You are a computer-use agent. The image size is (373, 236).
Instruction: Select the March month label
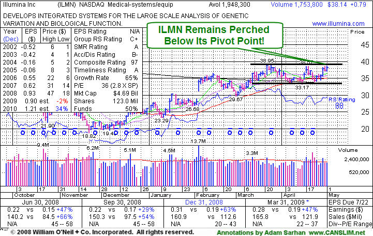[246, 195]
